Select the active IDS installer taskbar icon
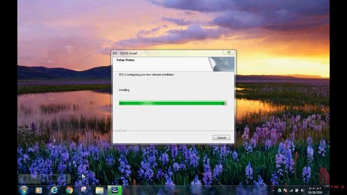347x195 pixels. tap(114, 190)
